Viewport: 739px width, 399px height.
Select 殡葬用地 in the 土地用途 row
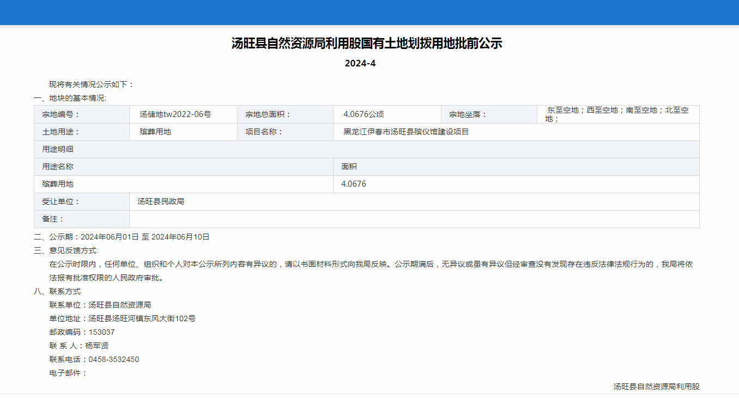click(155, 132)
